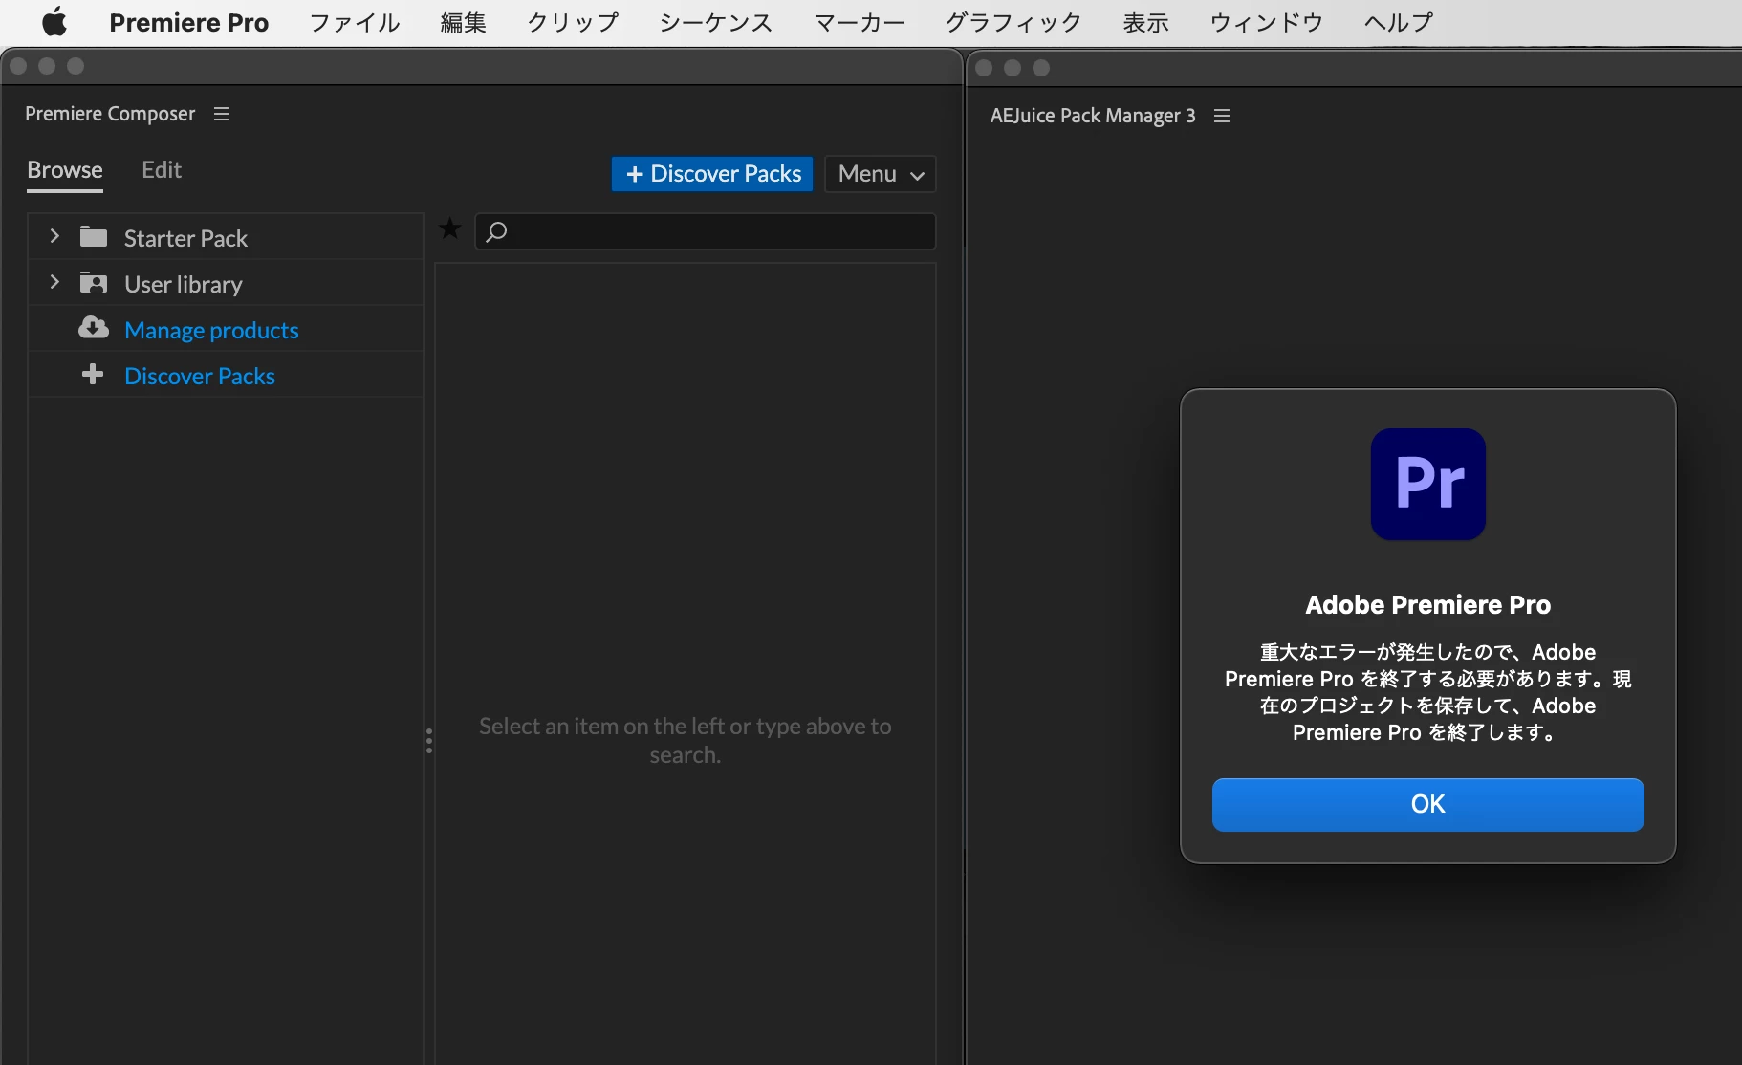Click the panel divider handle dots
Image resolution: width=1742 pixels, height=1065 pixels.
pos(429,741)
